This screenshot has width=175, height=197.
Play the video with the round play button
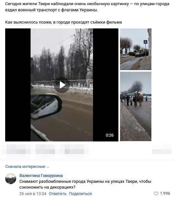(x=62, y=85)
